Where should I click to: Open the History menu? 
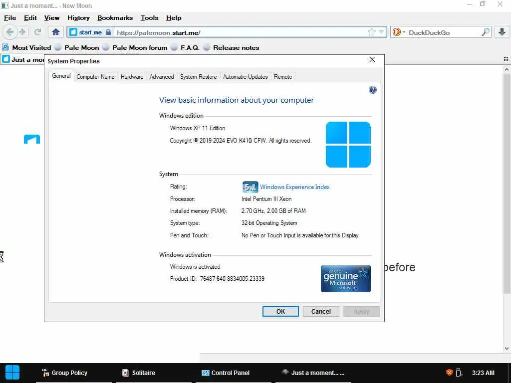pos(78,18)
